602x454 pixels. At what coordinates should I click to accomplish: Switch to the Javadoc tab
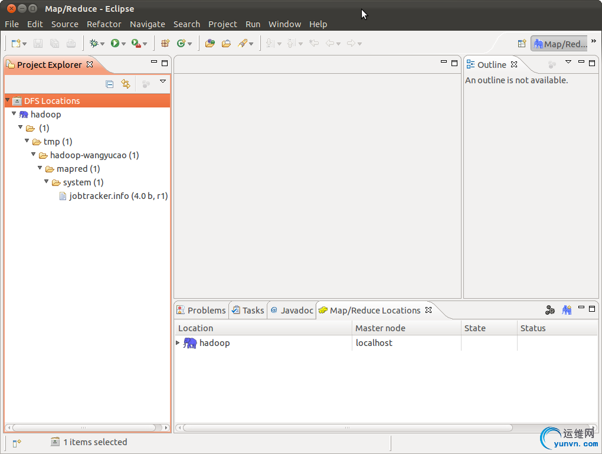pyautogui.click(x=292, y=311)
